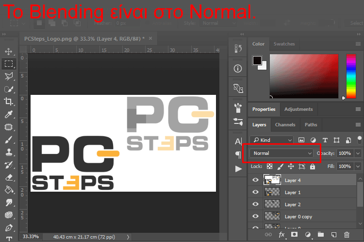
Task: Switch to the Adjustments tab
Action: [x=298, y=109]
